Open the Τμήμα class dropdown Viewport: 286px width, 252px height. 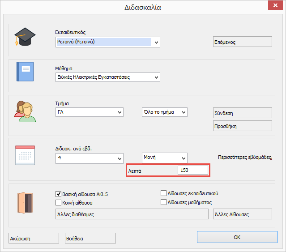tap(120, 112)
